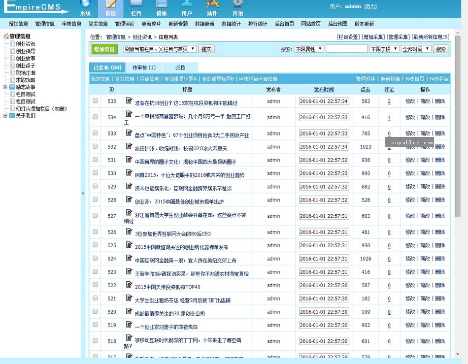Viewport: 468px width, 364px height.
Task: Click the search keyword input field
Action: 346,49
